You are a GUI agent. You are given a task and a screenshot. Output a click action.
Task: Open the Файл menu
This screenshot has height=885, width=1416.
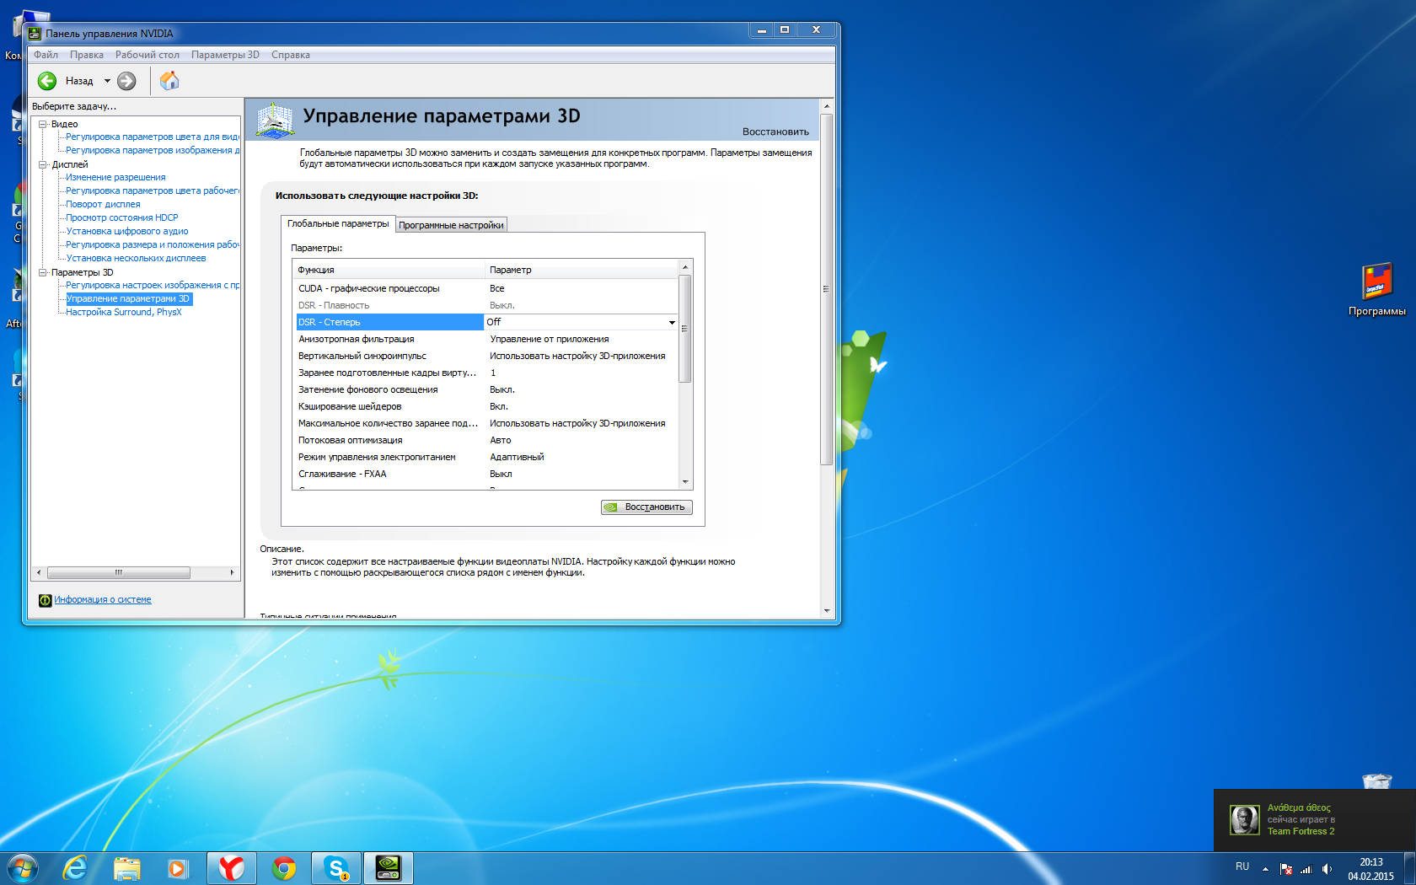(46, 55)
